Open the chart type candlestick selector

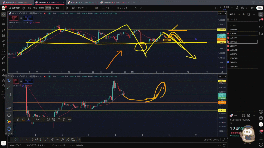[67, 8]
